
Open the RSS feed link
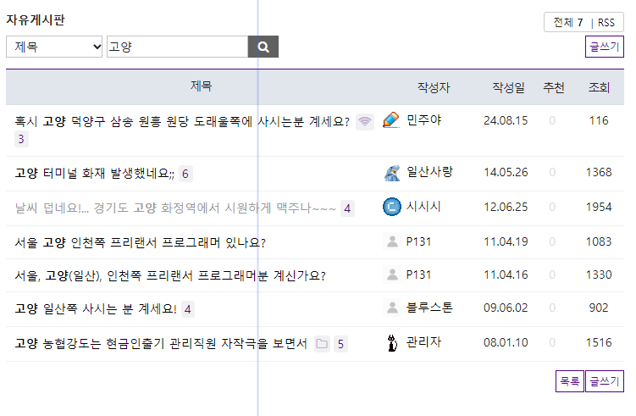tap(606, 22)
